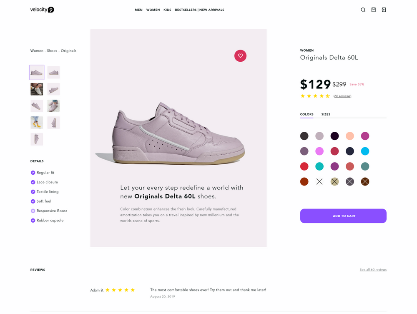Click the ADD TO CART button

[x=343, y=216]
